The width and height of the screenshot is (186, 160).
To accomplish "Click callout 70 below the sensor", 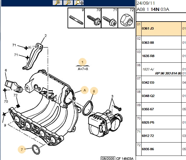I will click(6, 101).
